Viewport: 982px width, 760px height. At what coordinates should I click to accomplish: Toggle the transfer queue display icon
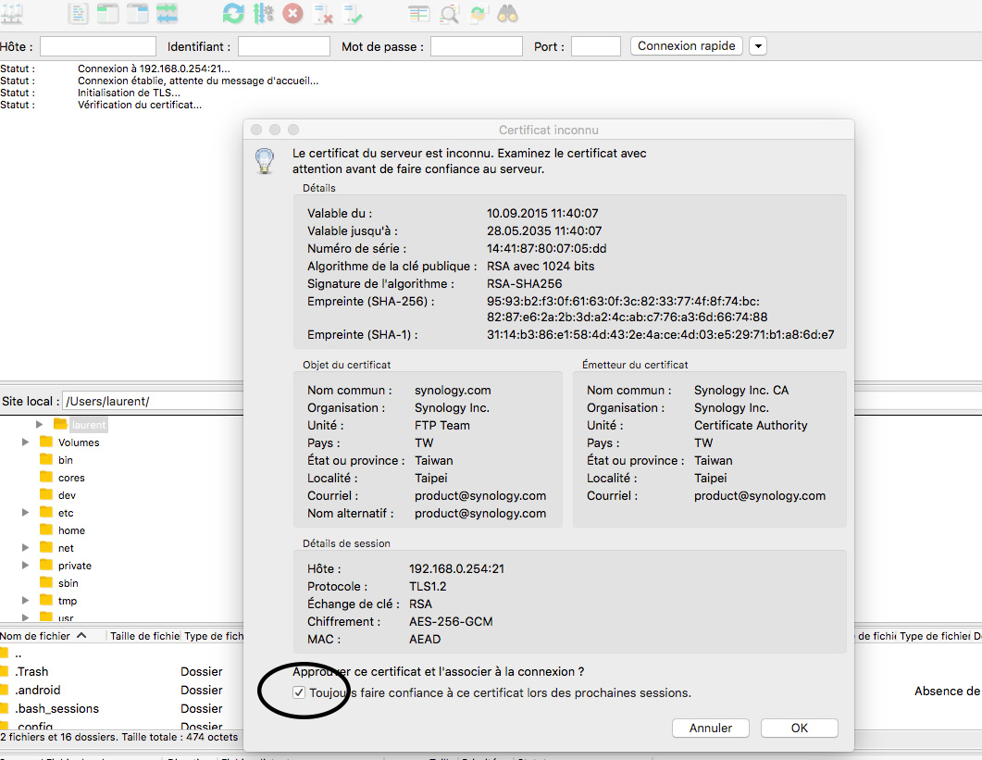(168, 14)
